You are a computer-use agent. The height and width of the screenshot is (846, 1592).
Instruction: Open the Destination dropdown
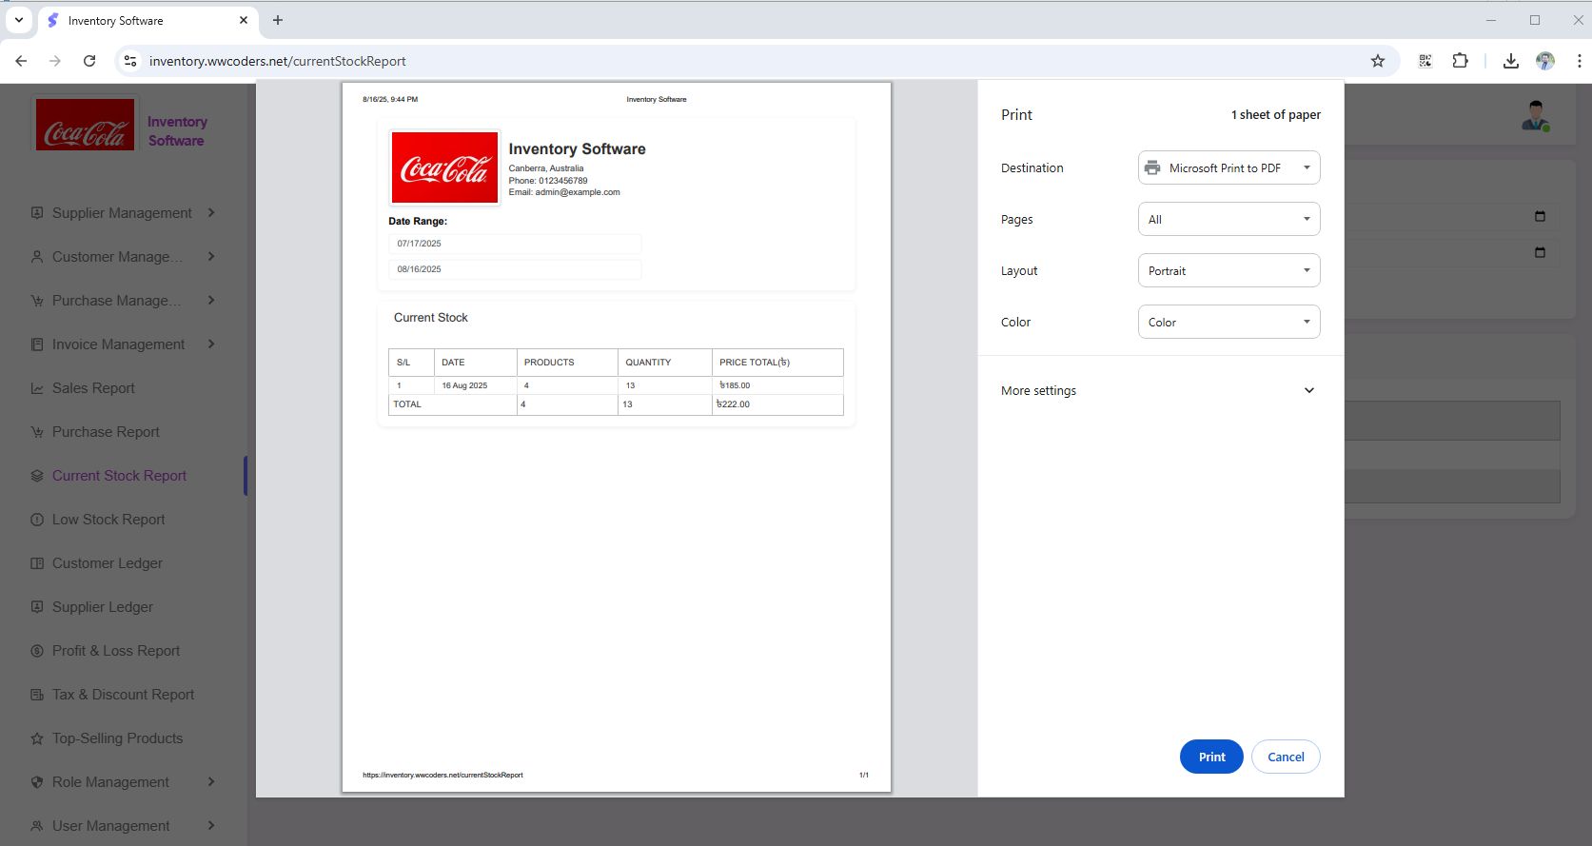[1228, 167]
